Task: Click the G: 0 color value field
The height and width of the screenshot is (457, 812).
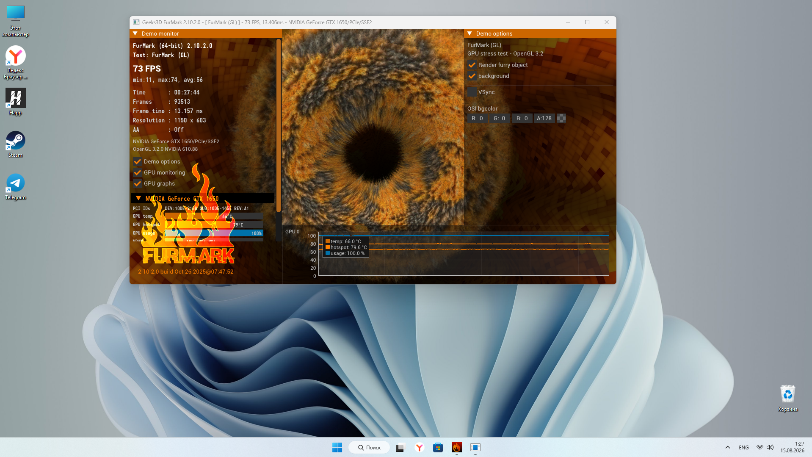Action: [x=499, y=118]
